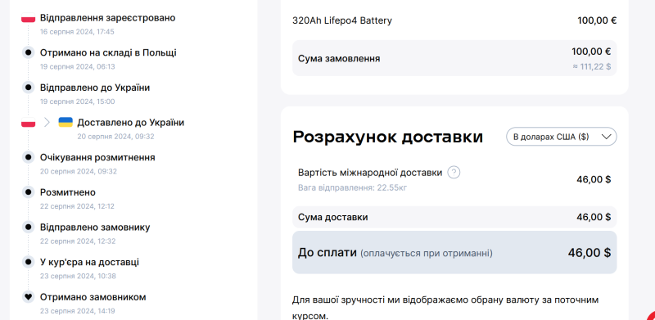Image resolution: width=655 pixels, height=320 pixels.
Task: Select the status text 'Відправлено до України'
Action: (x=95, y=88)
